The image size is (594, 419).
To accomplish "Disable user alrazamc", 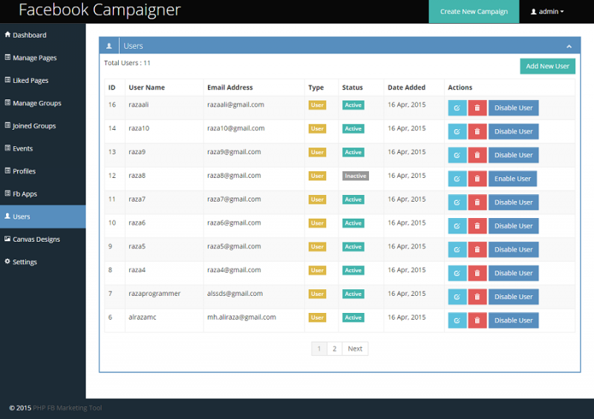I will [x=513, y=320].
